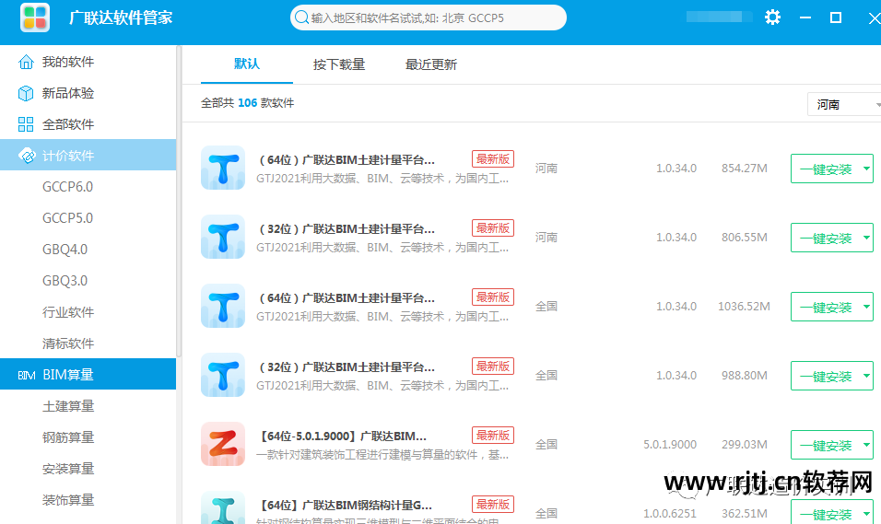Screen dimensions: 881x524
Task: Switch to the 按下载量 tab
Action: 339,64
